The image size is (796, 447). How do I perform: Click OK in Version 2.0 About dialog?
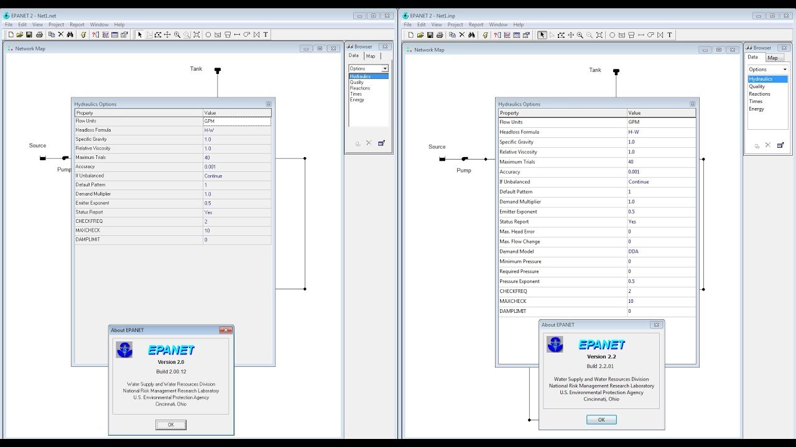click(x=171, y=425)
